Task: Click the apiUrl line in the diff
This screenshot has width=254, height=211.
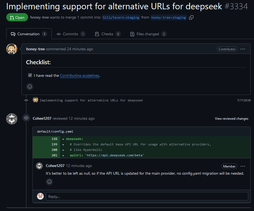Action: (x=142, y=155)
